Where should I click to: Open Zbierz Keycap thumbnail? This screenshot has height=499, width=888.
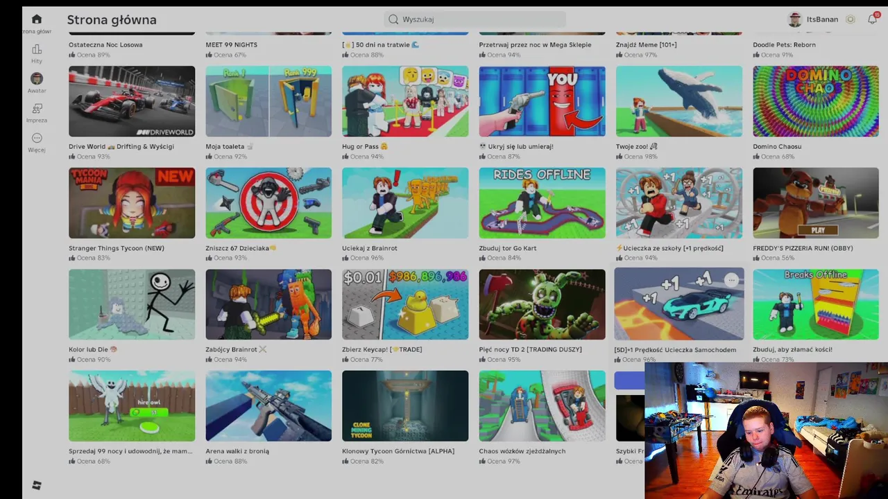tap(405, 304)
